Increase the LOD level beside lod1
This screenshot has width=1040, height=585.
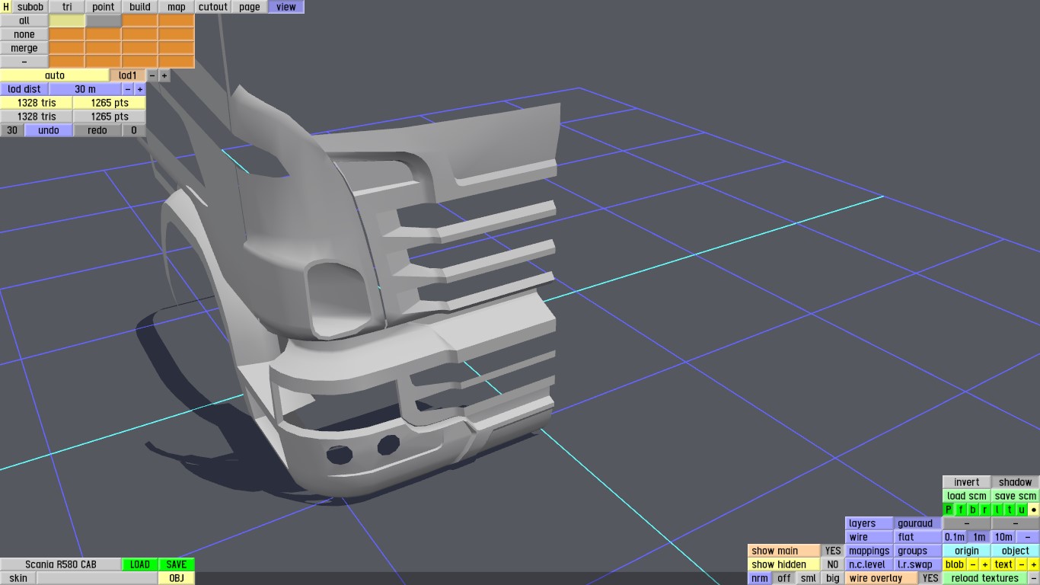tap(164, 75)
